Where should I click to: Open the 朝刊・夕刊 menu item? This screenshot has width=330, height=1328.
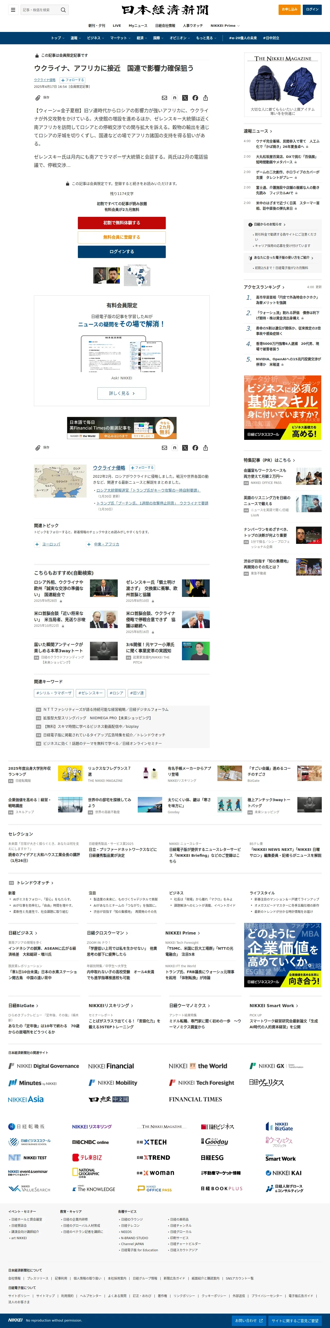coord(97,25)
